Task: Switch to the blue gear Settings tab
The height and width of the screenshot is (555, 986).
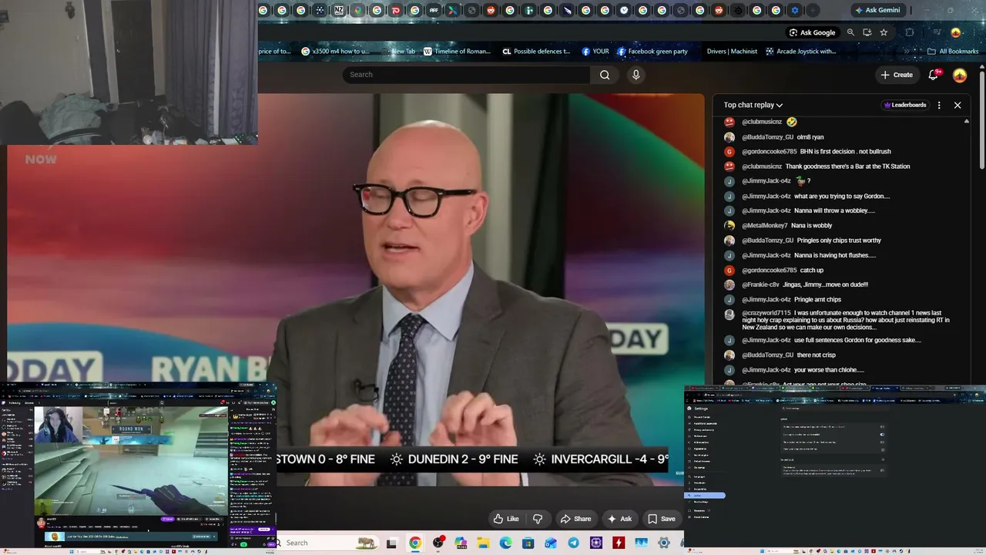Action: point(795,10)
